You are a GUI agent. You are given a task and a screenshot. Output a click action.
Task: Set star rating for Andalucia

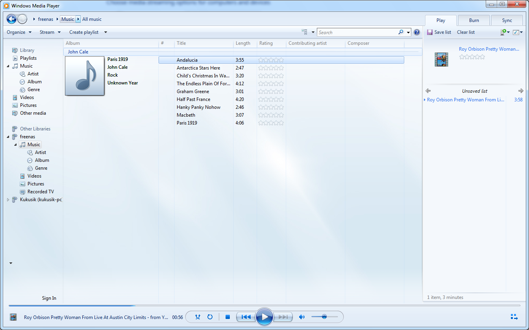coord(271,60)
